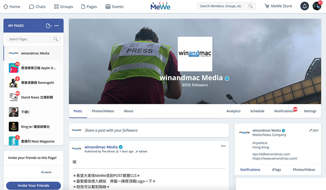This screenshot has width=326, height=190.
Task: Click the Edit page info button
Action: [314, 130]
